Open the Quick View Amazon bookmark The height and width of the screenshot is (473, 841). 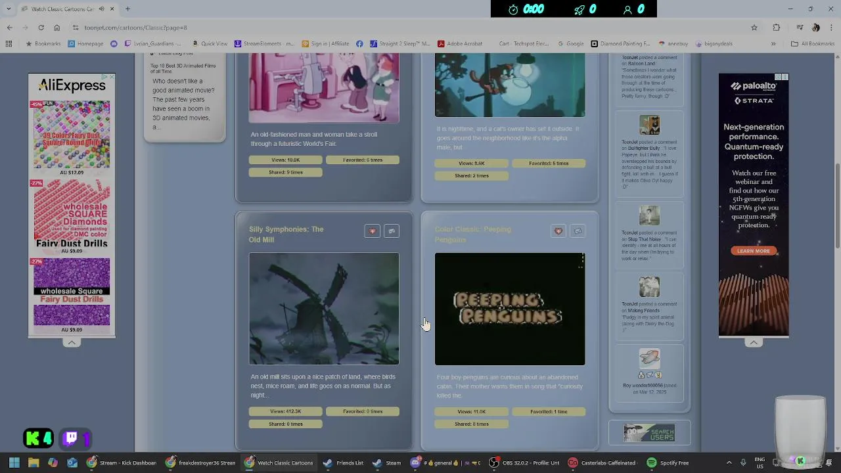(210, 44)
